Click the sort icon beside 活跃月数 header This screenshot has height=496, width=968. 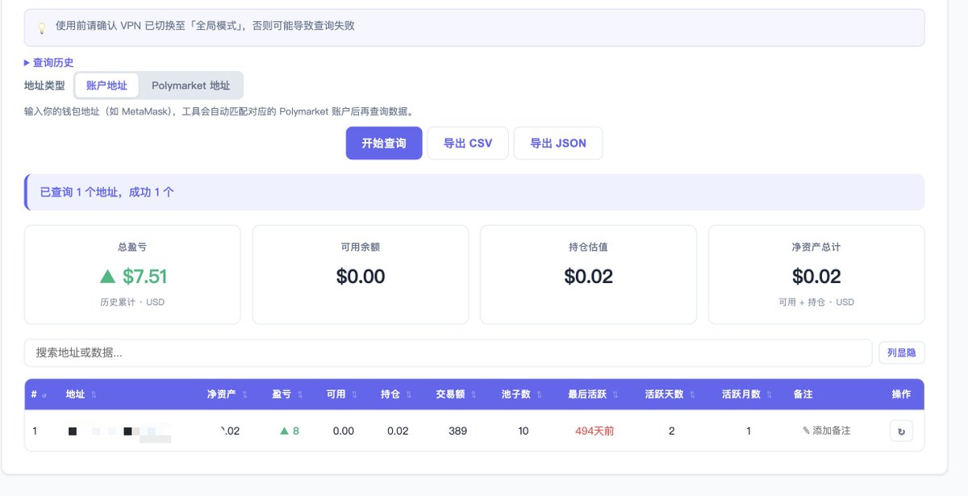770,394
